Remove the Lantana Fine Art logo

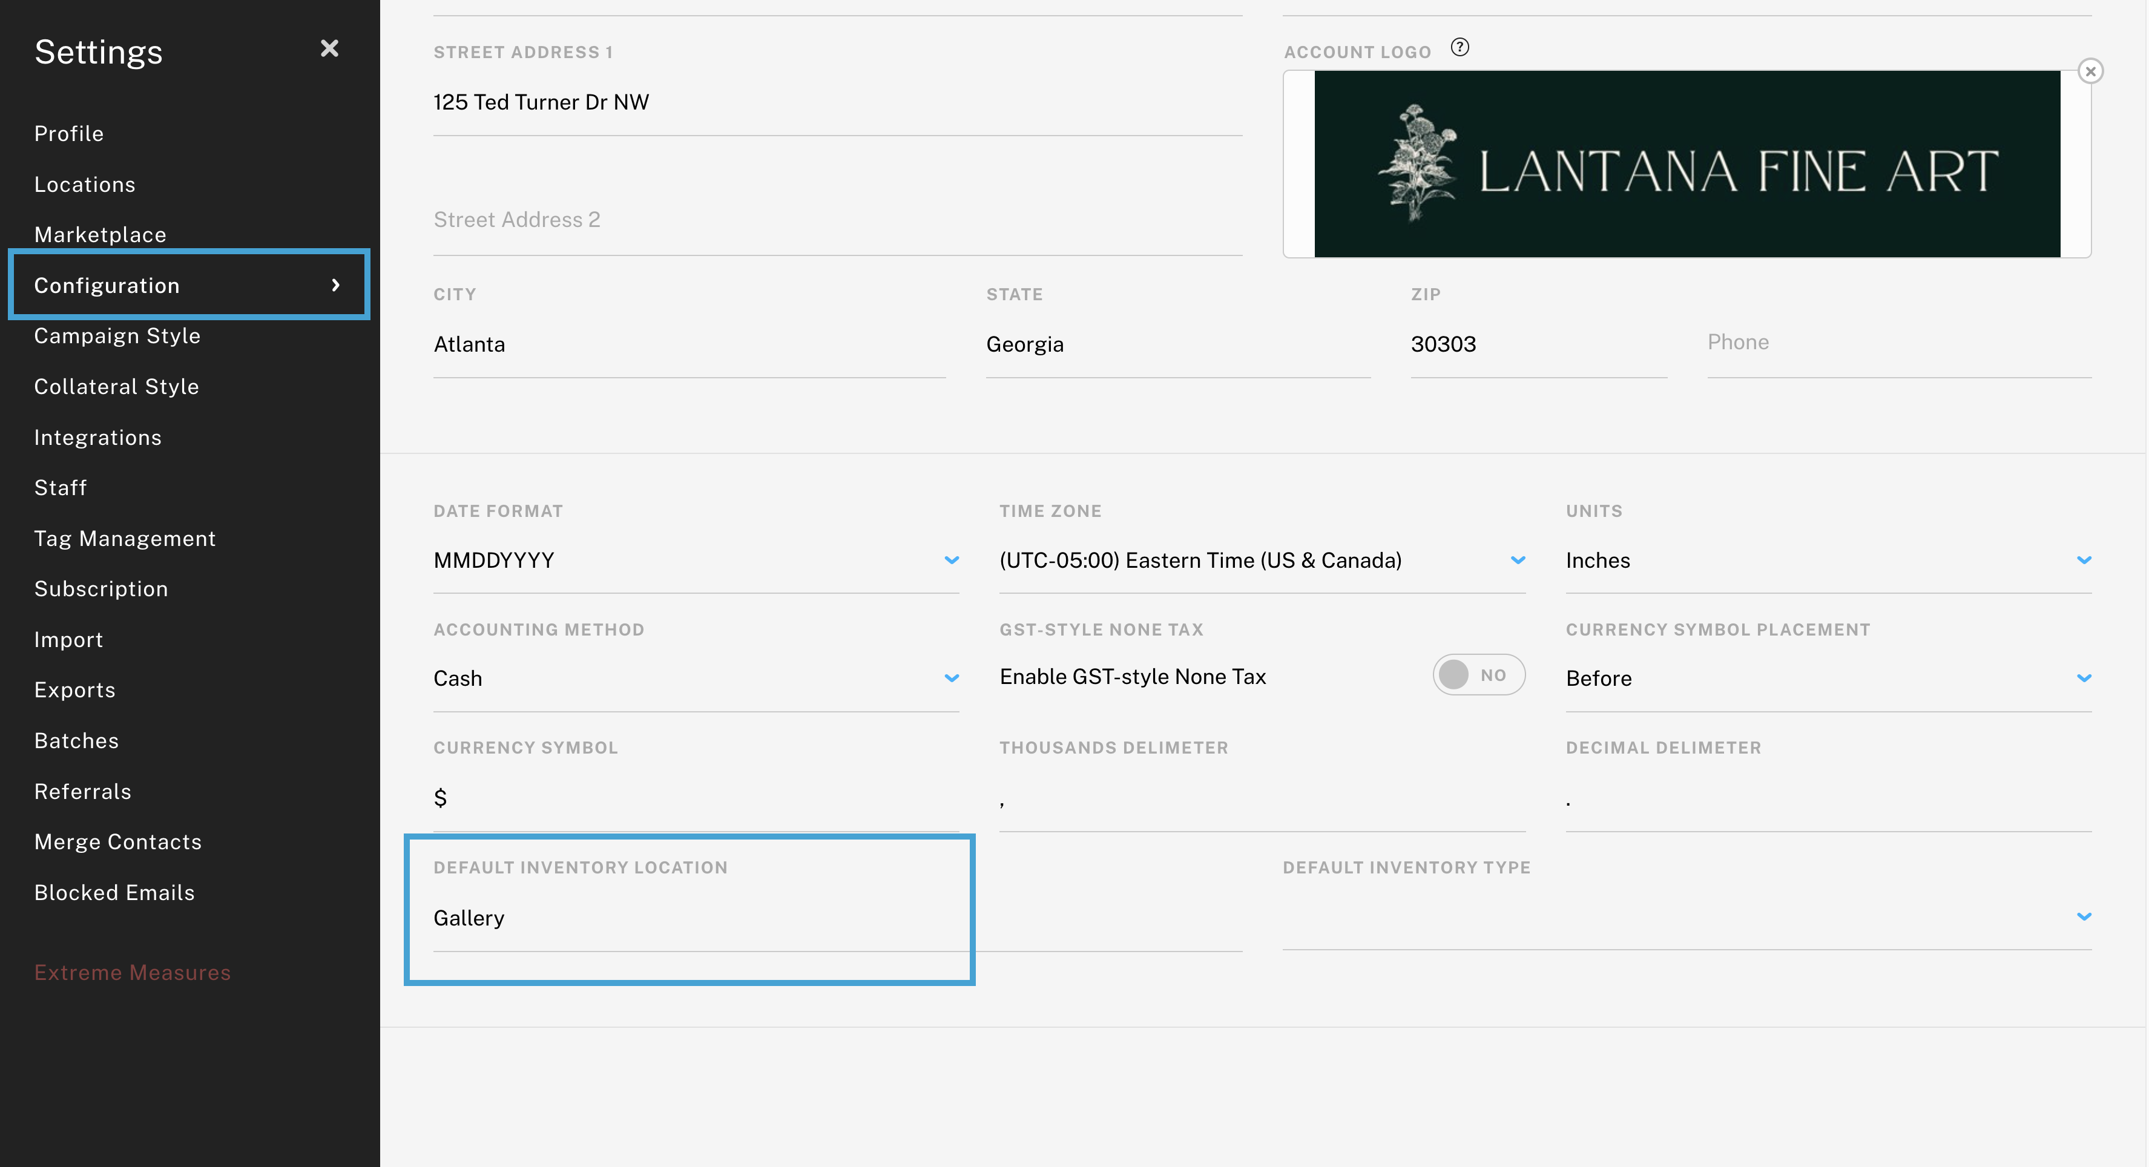(2091, 71)
